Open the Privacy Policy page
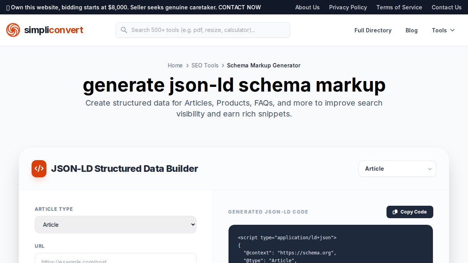Image resolution: width=468 pixels, height=263 pixels. [348, 7]
